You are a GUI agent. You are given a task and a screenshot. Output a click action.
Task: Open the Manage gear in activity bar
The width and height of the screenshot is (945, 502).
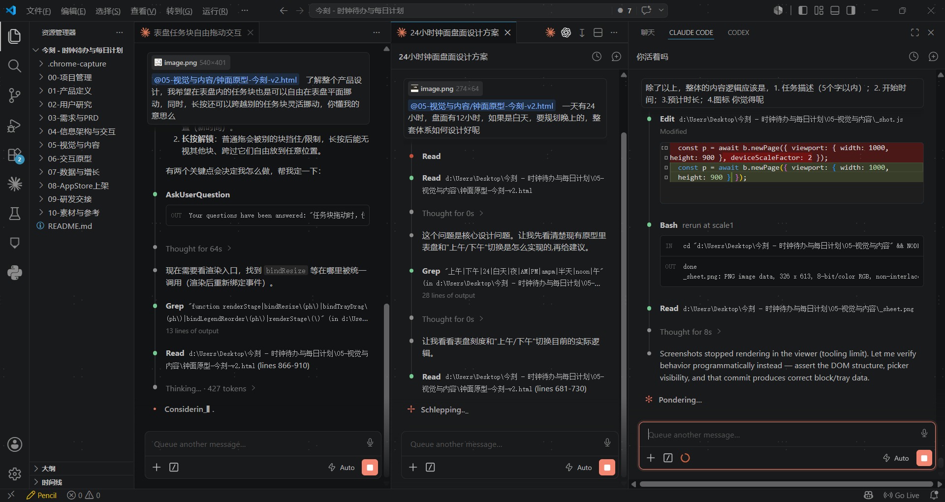pos(15,473)
